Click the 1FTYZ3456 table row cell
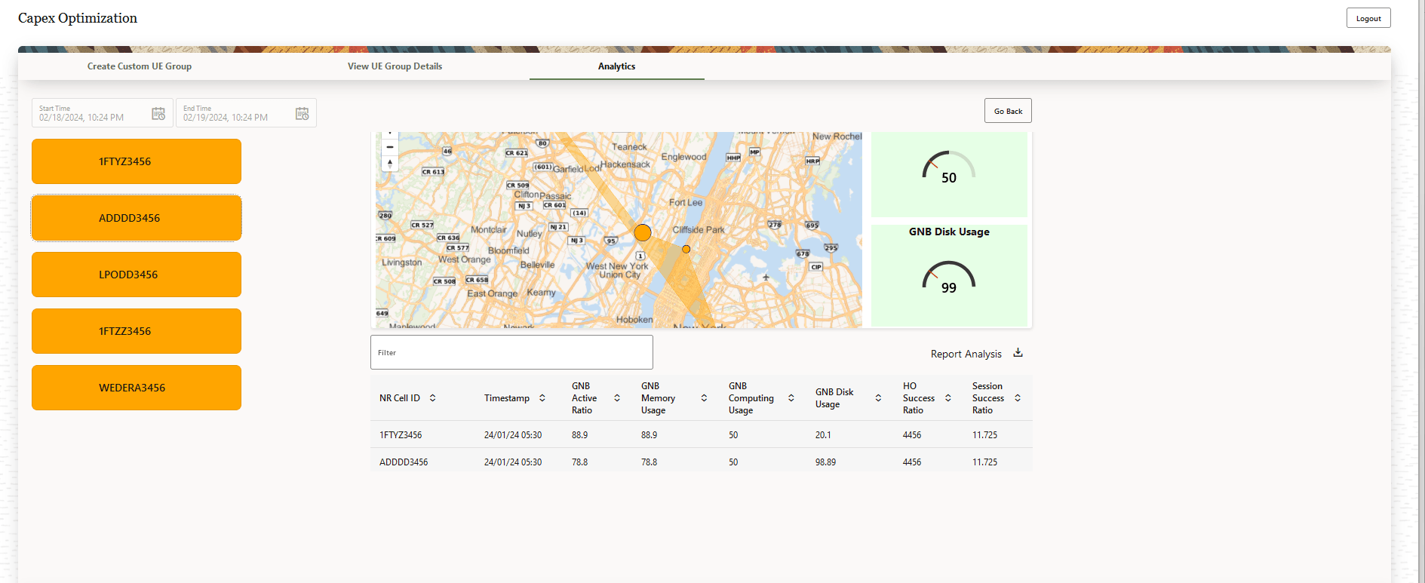1425x583 pixels. pos(401,435)
